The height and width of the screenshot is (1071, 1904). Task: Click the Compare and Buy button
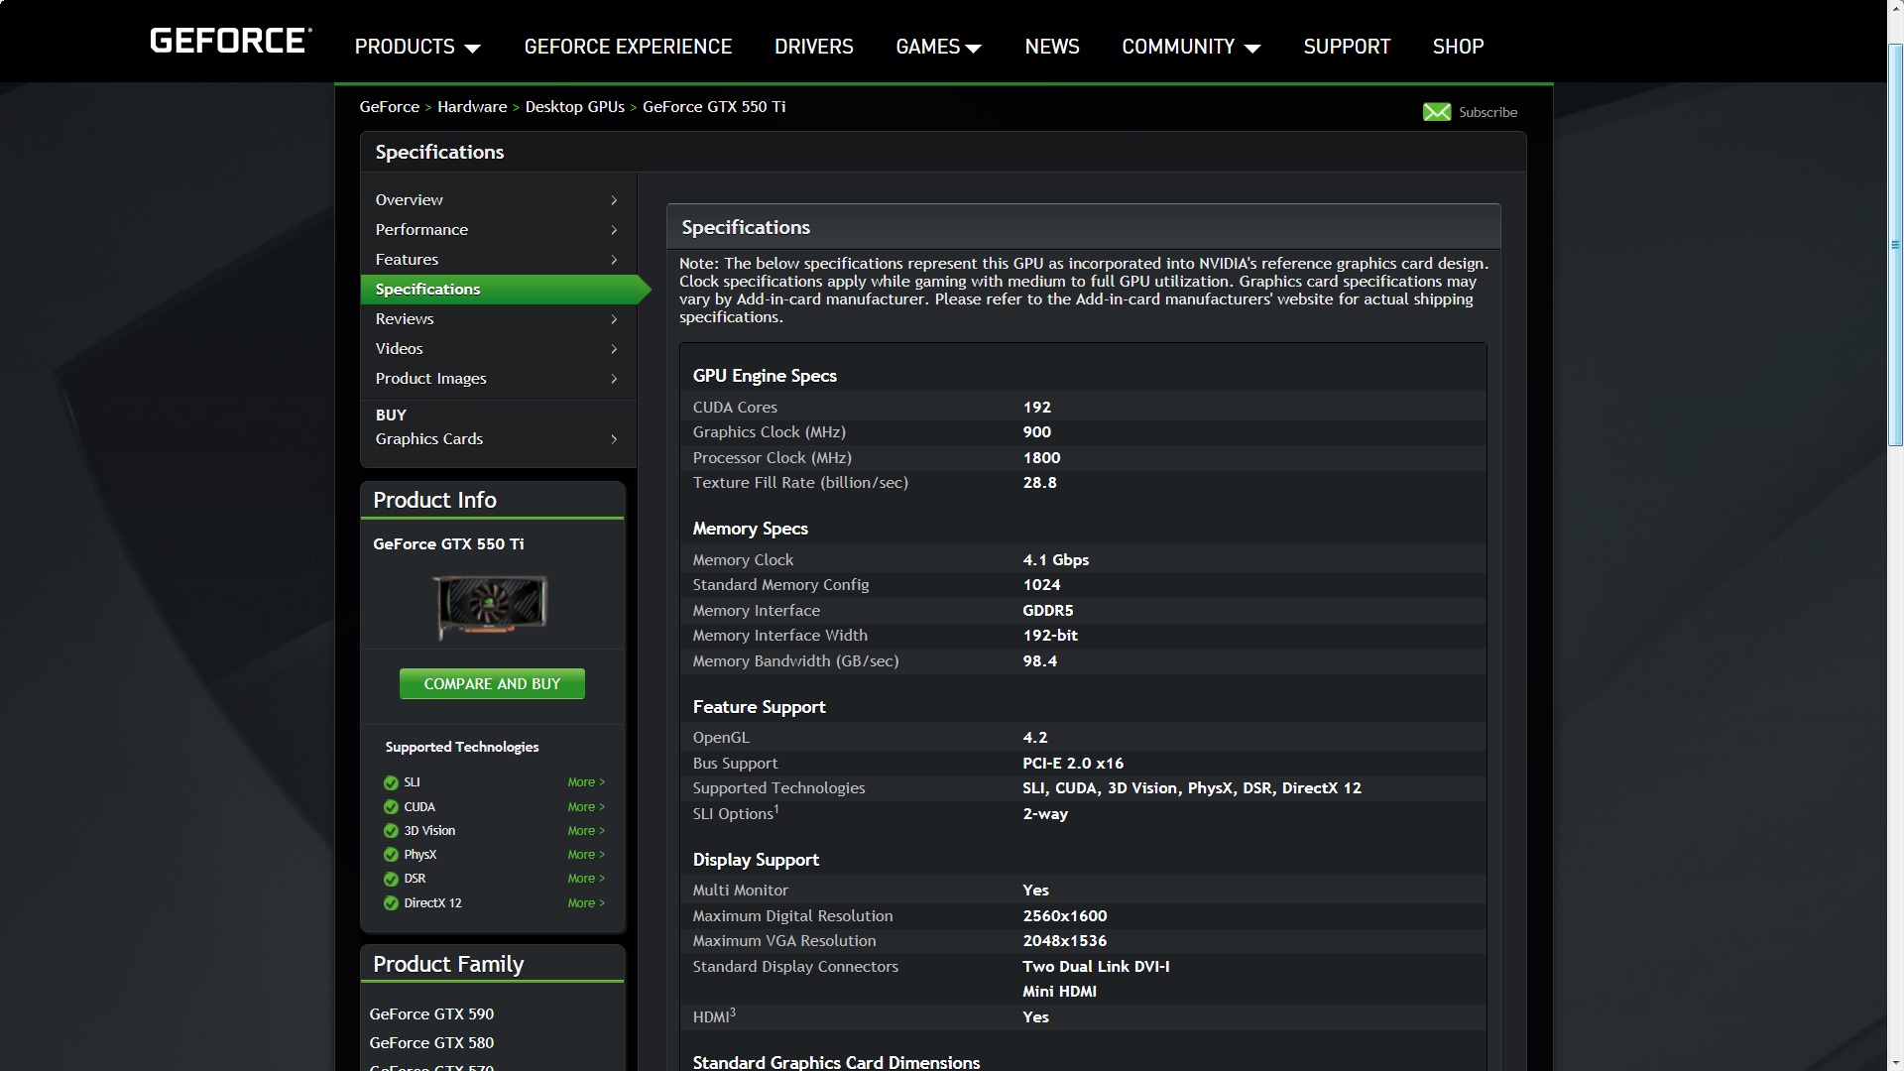492,684
